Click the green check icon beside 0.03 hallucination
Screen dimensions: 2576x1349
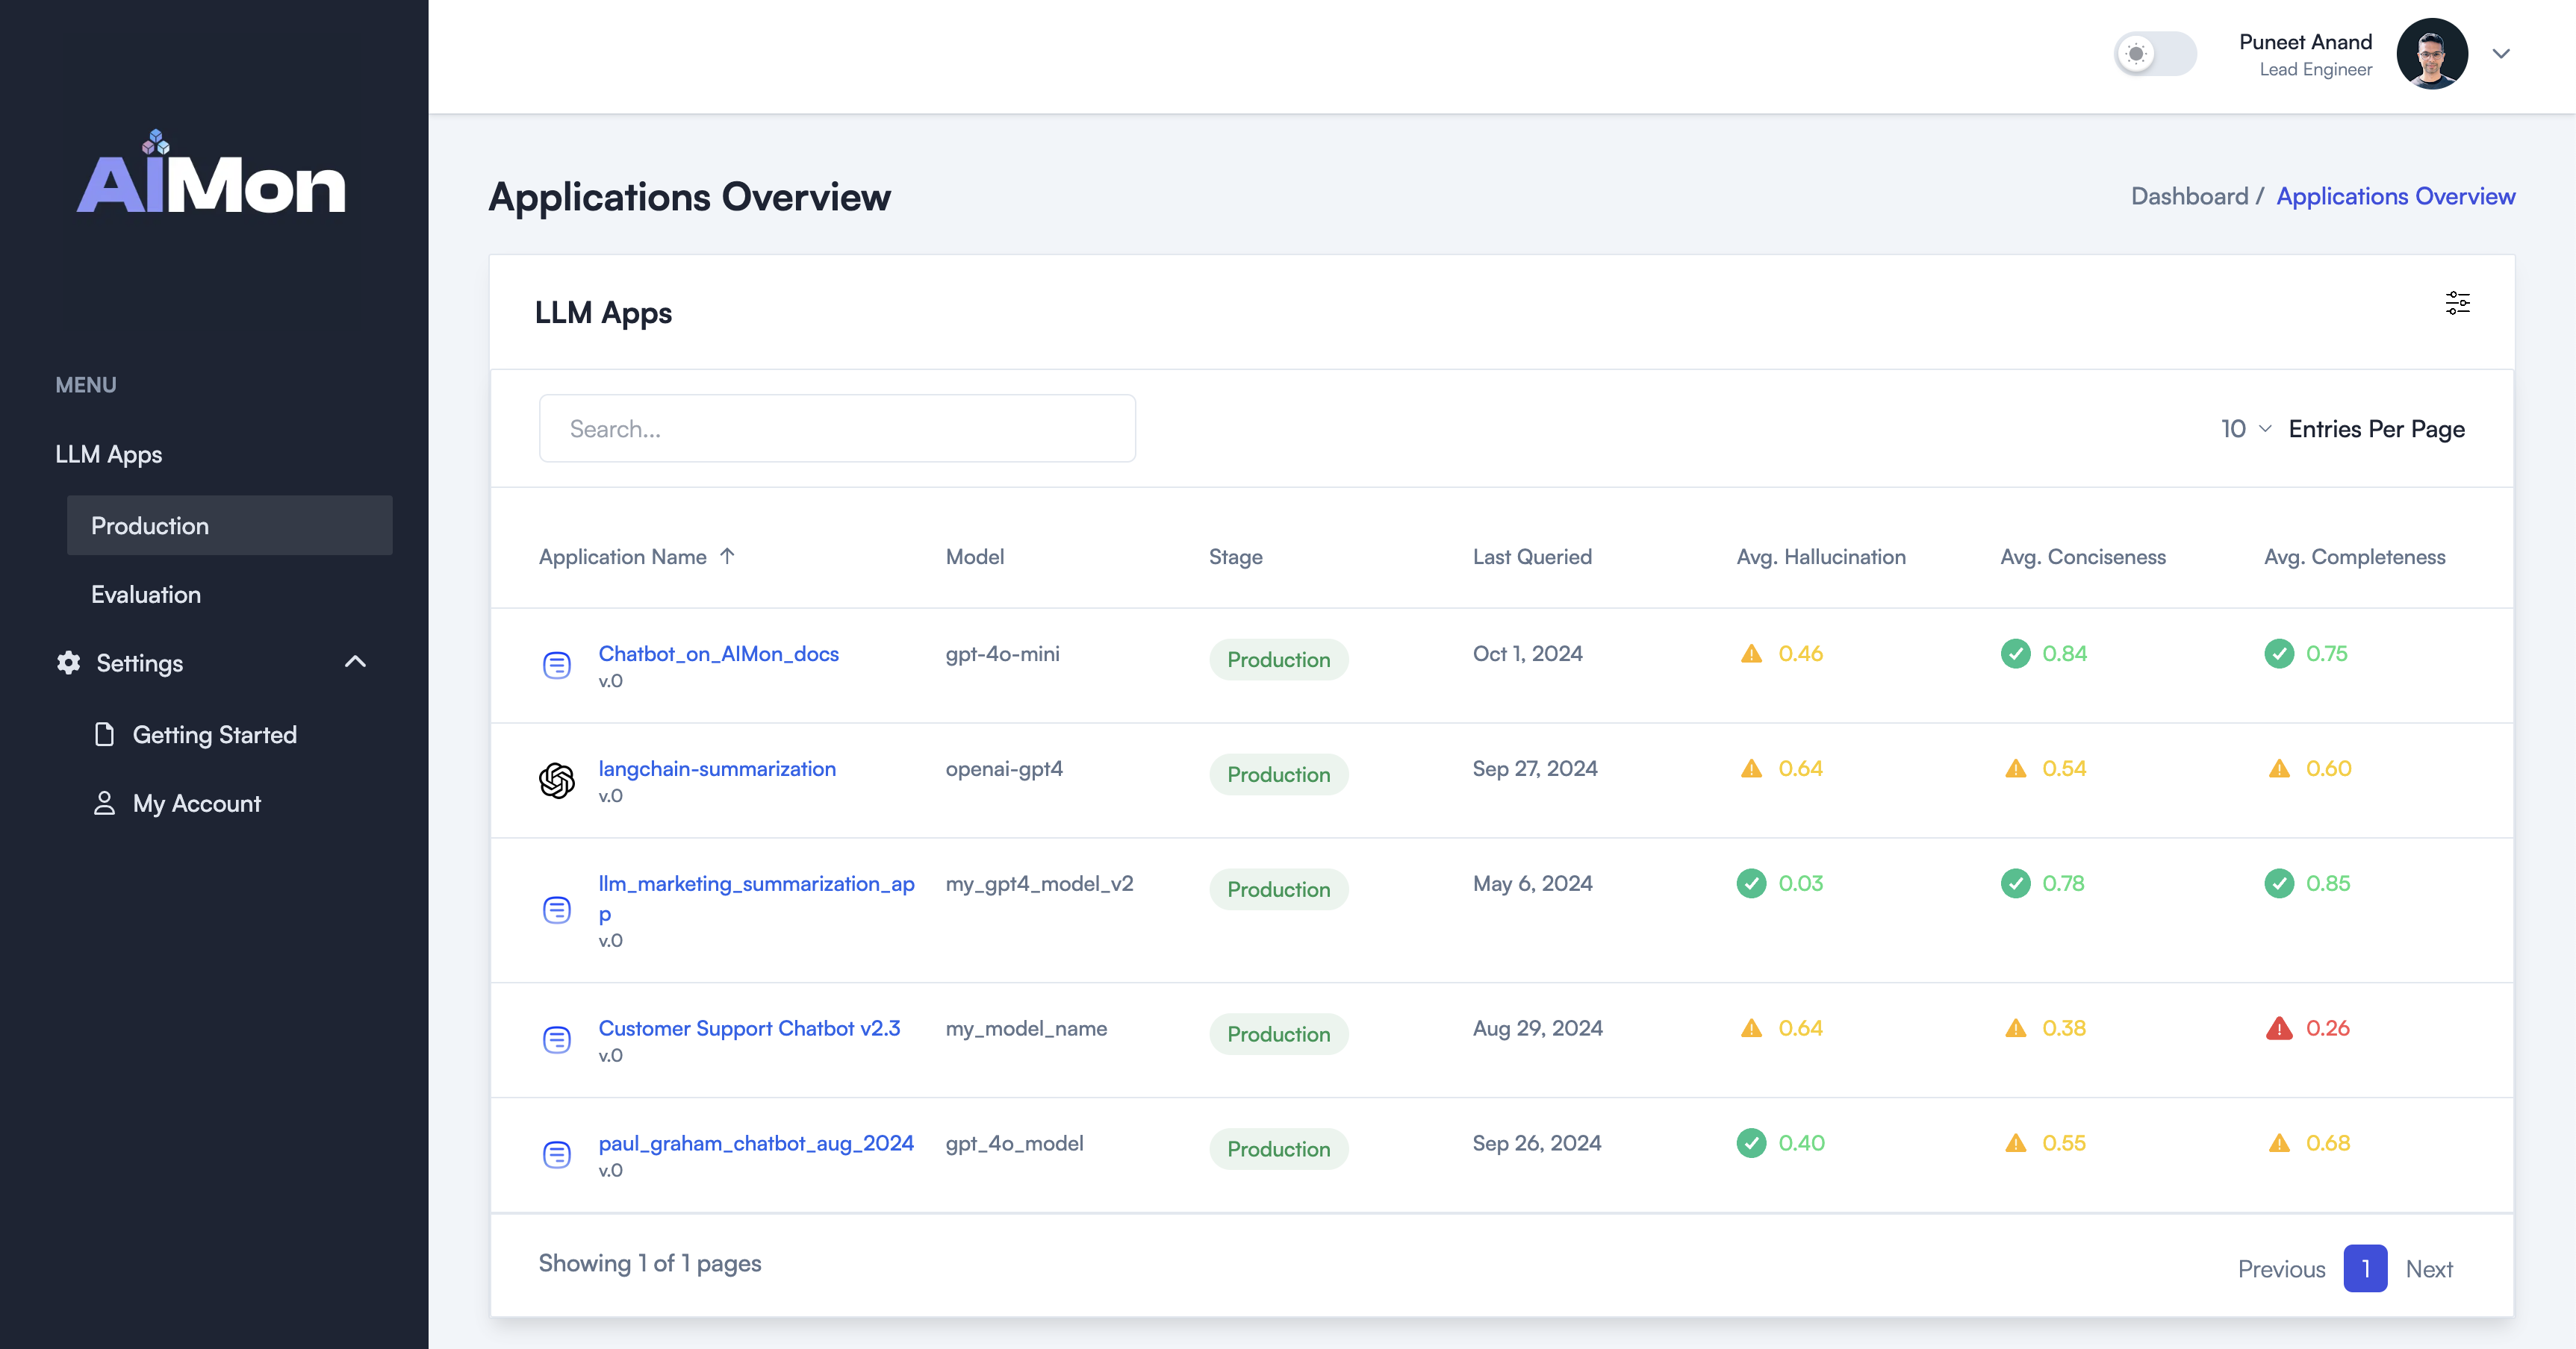point(1751,883)
